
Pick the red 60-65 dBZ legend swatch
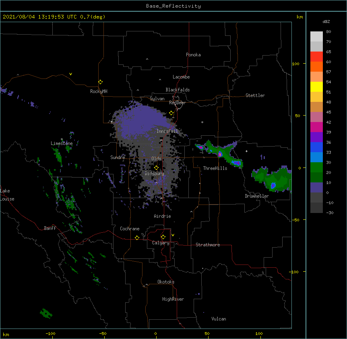click(x=316, y=57)
